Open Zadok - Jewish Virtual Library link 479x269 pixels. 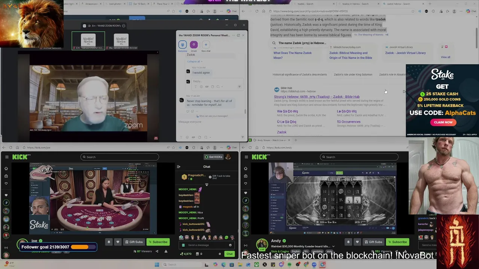pos(405,53)
